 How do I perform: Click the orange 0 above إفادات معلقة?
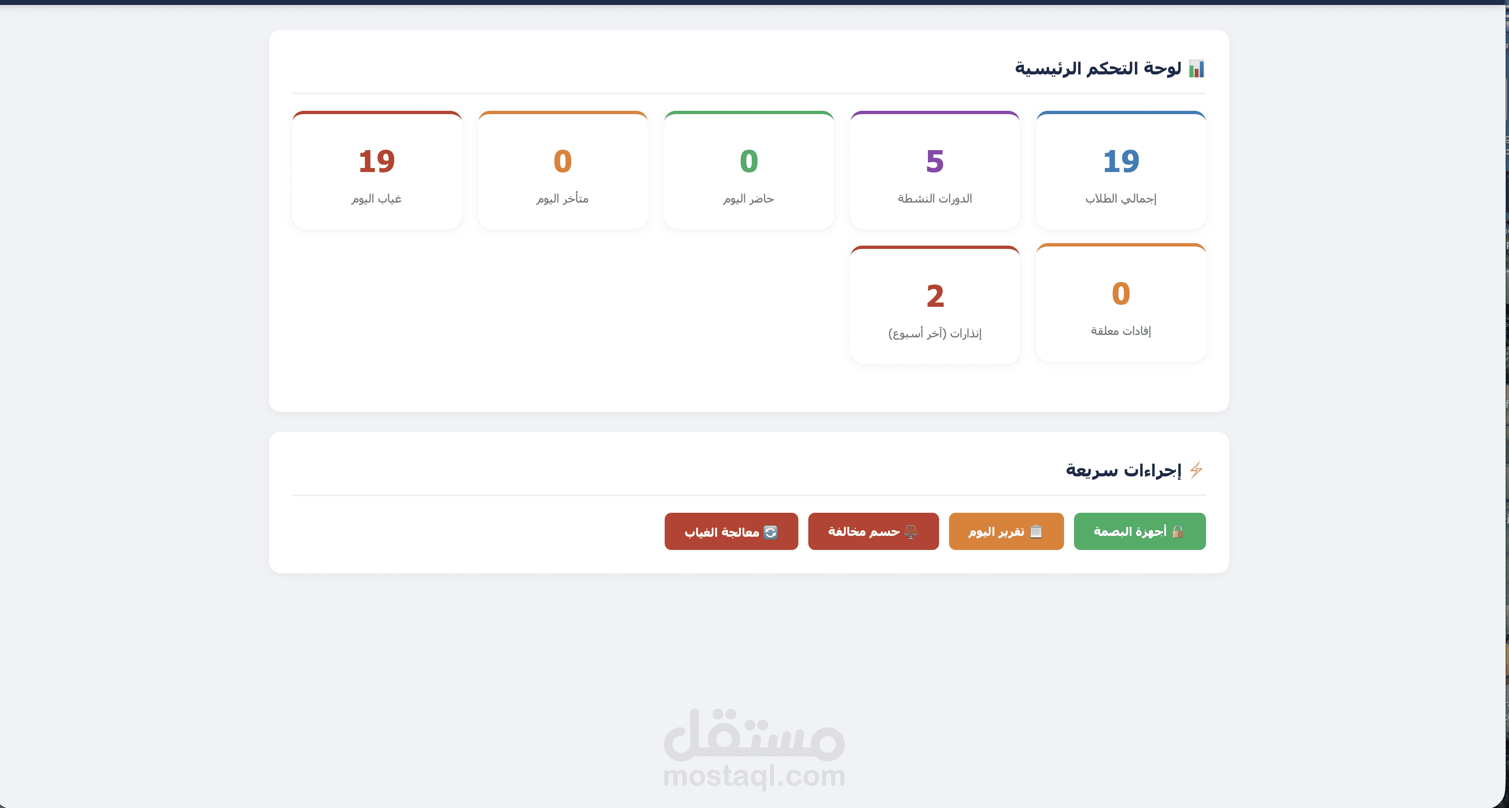coord(1121,293)
